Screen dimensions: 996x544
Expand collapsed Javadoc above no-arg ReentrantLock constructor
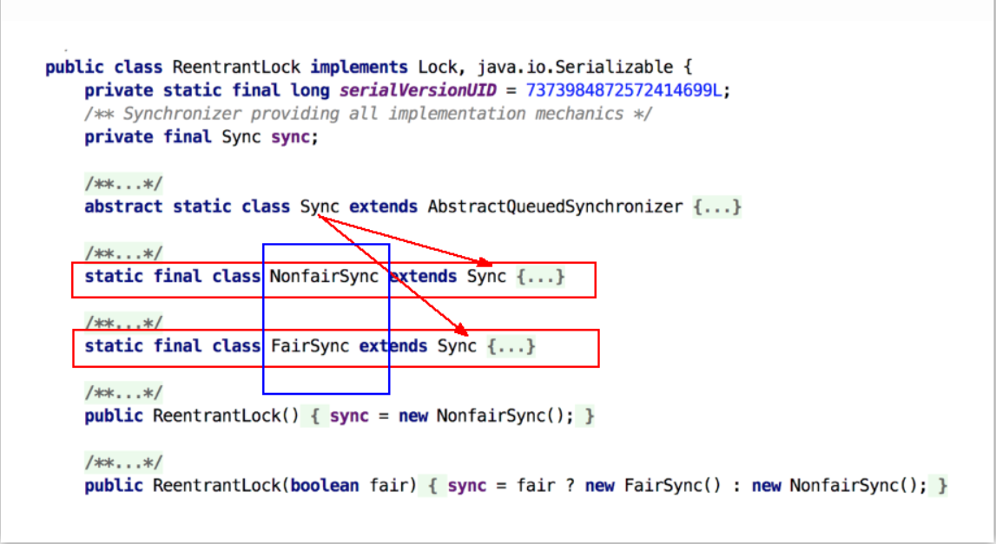click(123, 393)
